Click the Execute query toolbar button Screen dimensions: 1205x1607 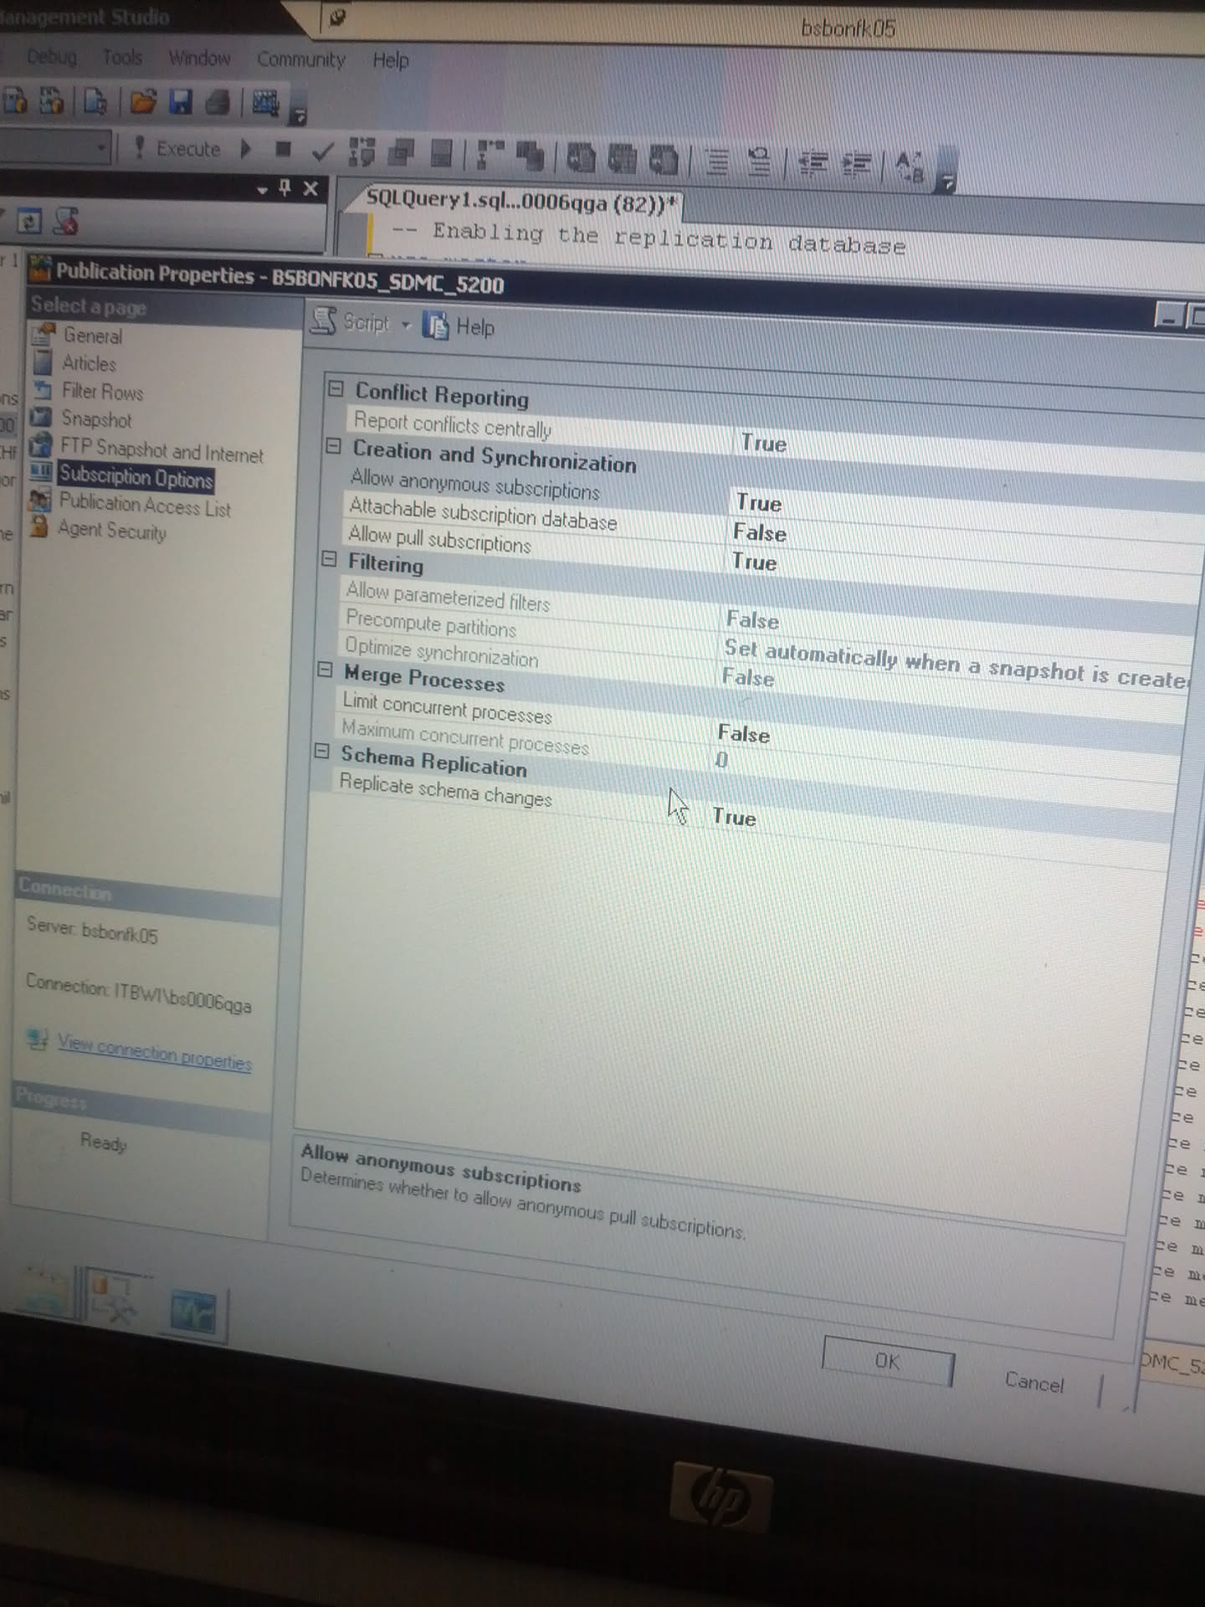pos(178,149)
